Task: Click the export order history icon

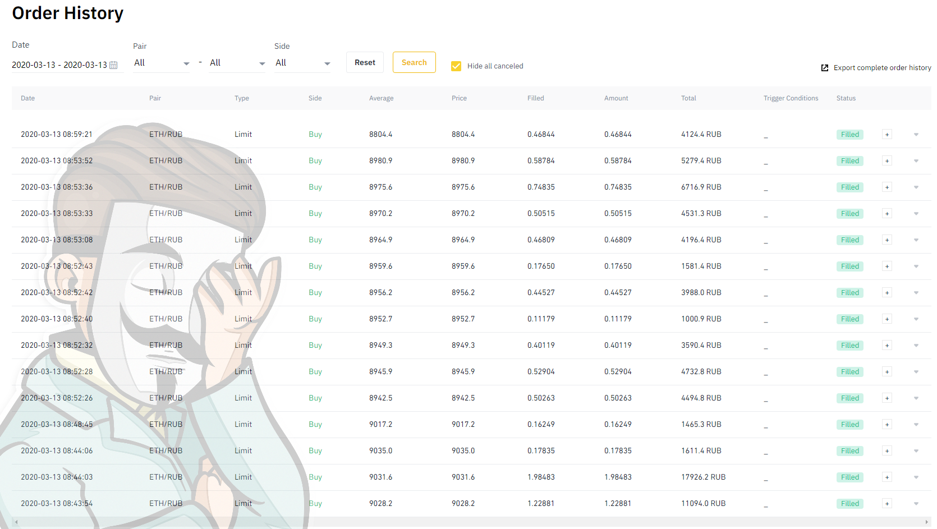Action: point(825,68)
